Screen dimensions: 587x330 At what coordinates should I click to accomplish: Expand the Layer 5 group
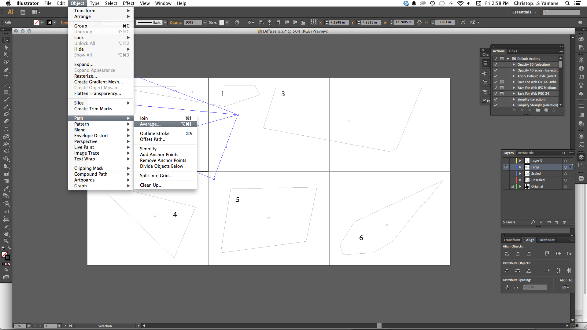520,161
